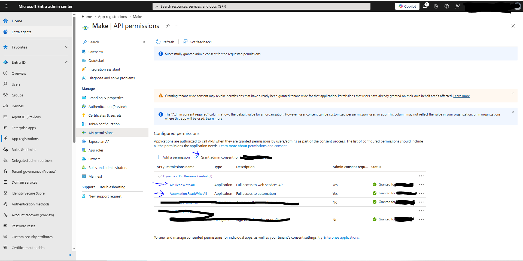Open the help question mark icon
This screenshot has width=523, height=261.
coord(447,6)
